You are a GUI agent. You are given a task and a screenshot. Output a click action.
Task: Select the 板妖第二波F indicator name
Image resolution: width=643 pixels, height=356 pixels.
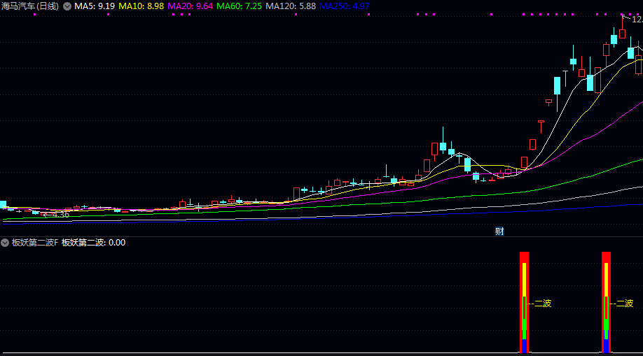pyautogui.click(x=34, y=243)
